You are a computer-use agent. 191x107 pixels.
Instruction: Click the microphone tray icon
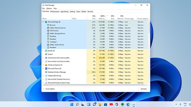click(x=180, y=104)
